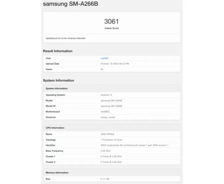Click the samsung SM-A266B value in Model row
This screenshot has height=184, width=224.
point(111,101)
